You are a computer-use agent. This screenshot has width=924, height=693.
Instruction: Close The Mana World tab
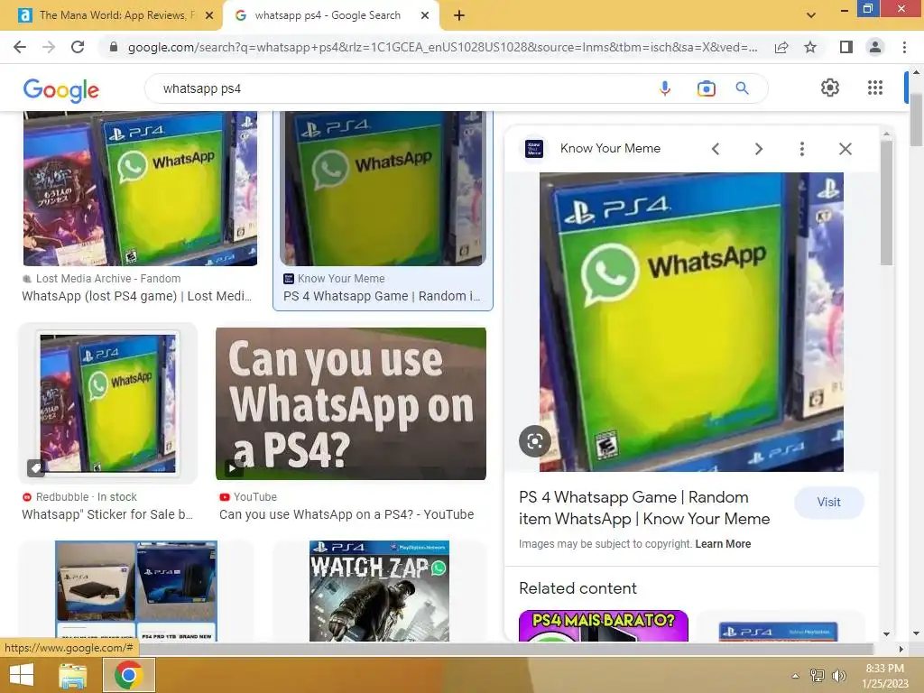point(209,15)
